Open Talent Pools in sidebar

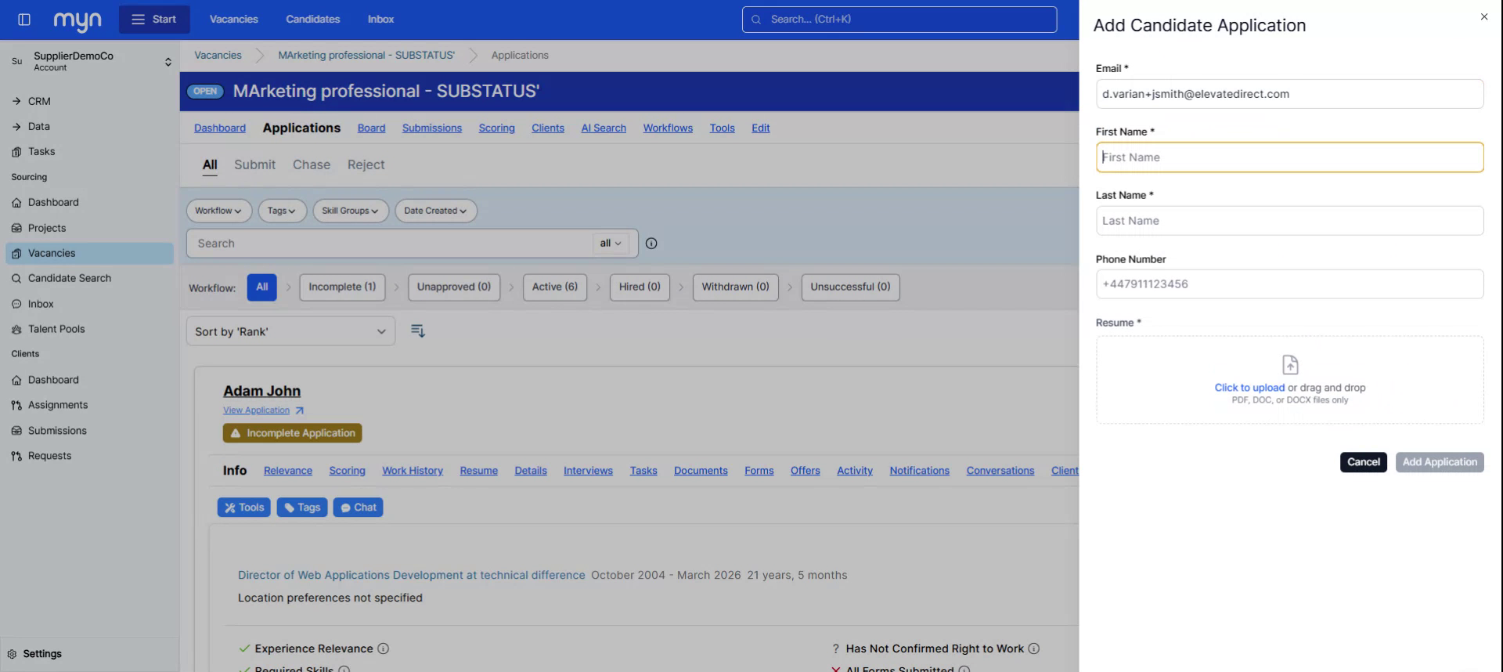click(x=56, y=329)
